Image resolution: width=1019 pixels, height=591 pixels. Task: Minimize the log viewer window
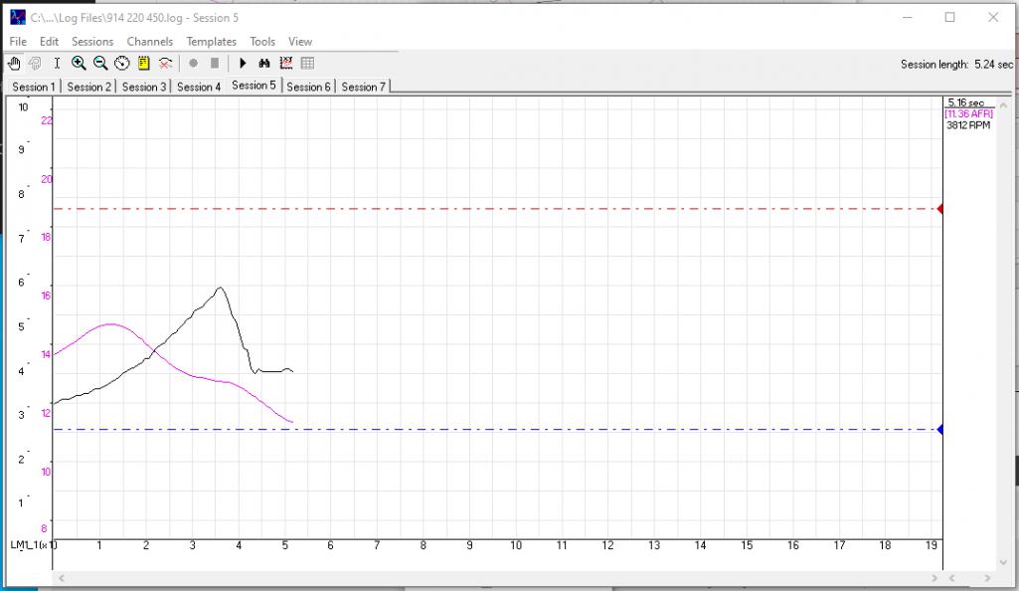pyautogui.click(x=908, y=18)
